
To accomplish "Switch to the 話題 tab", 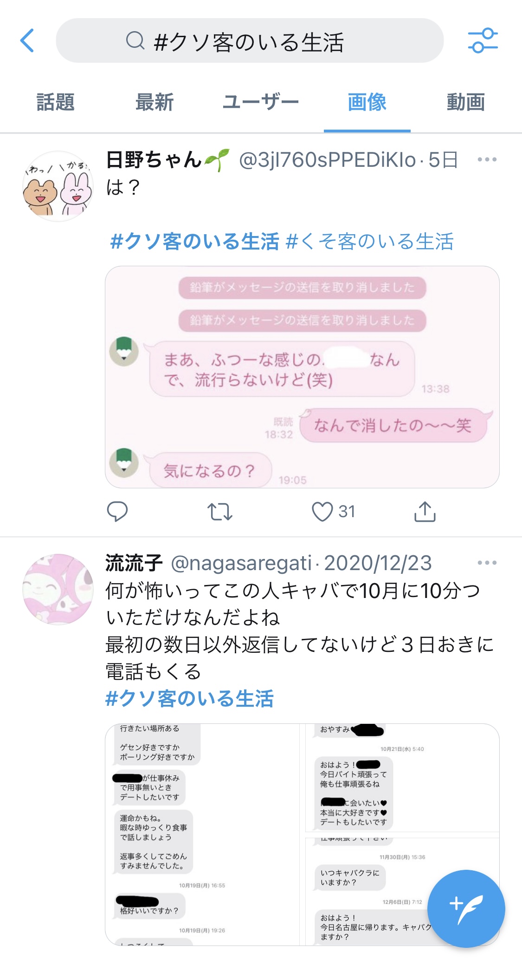I will (x=56, y=102).
